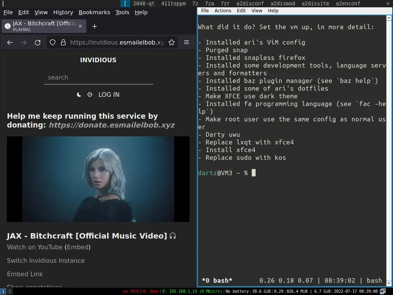Open the terminal File menu
The height and width of the screenshot is (295, 393).
[205, 10]
